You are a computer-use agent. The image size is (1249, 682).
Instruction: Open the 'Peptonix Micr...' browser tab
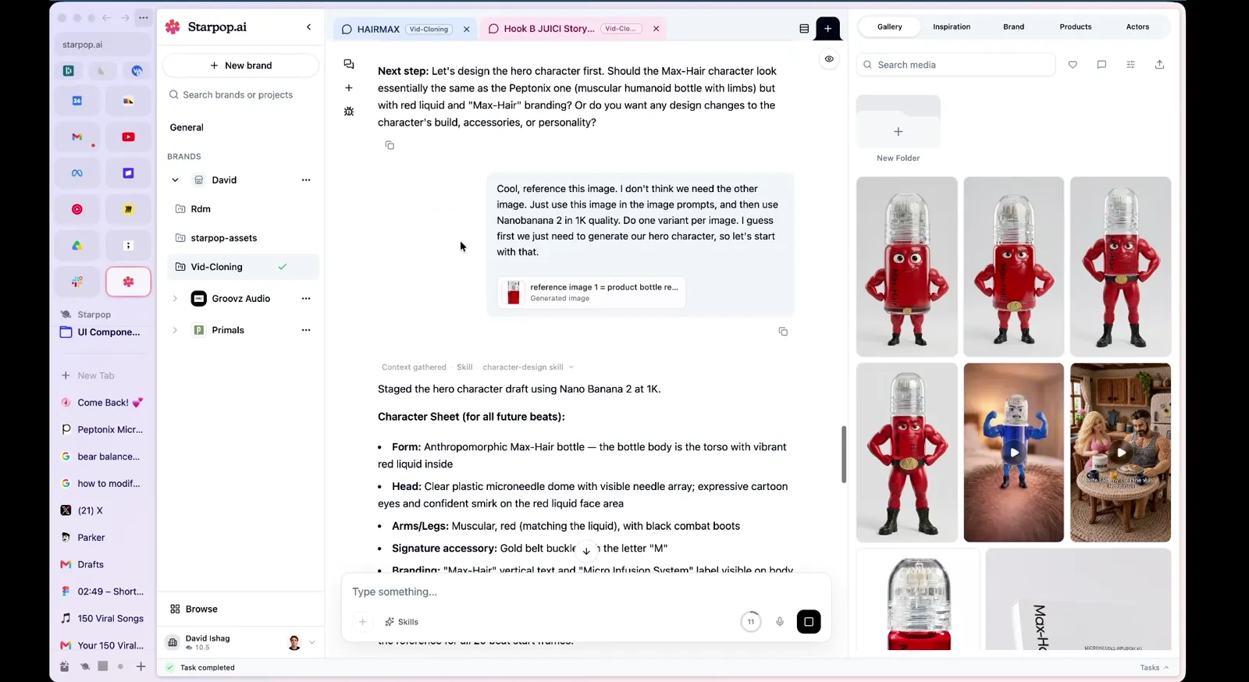coord(103,430)
